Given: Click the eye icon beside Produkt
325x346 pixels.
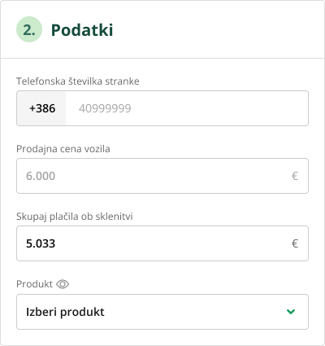Looking at the screenshot, I should coord(63,284).
